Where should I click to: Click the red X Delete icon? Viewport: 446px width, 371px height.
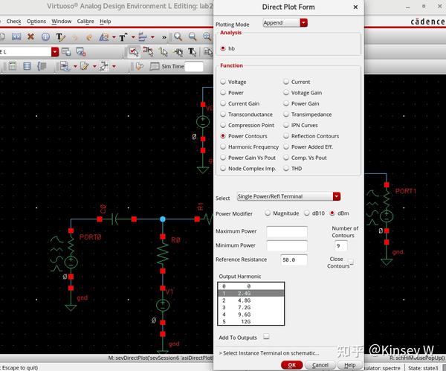click(30, 36)
